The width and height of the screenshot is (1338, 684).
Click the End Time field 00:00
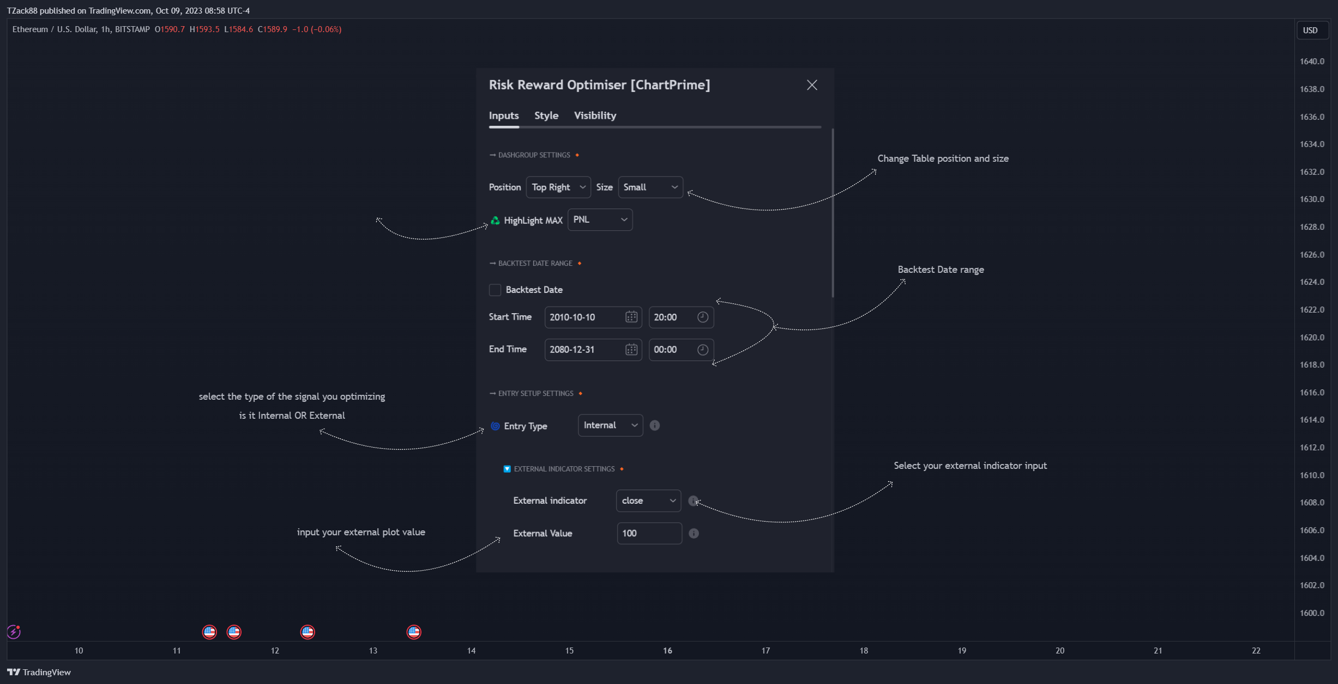click(681, 350)
